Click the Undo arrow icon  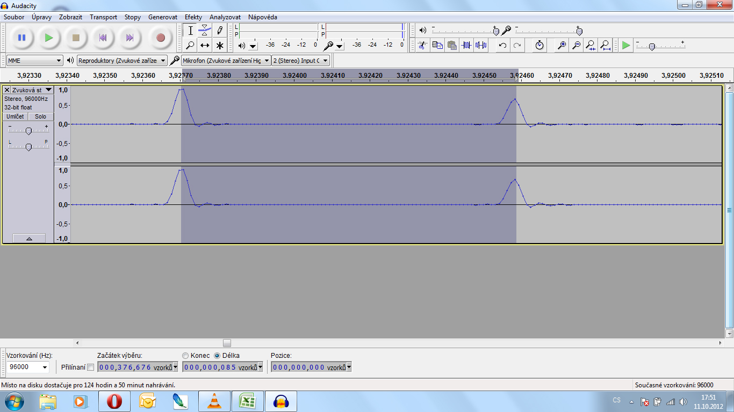(502, 45)
